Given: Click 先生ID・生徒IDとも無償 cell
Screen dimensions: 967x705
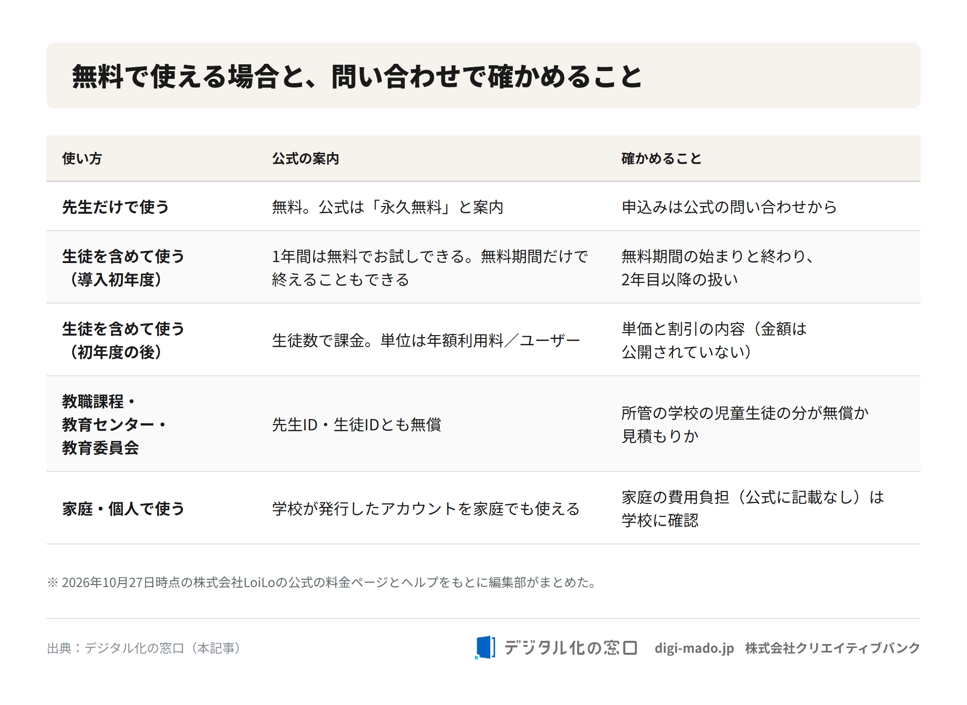Looking at the screenshot, I should [x=356, y=425].
